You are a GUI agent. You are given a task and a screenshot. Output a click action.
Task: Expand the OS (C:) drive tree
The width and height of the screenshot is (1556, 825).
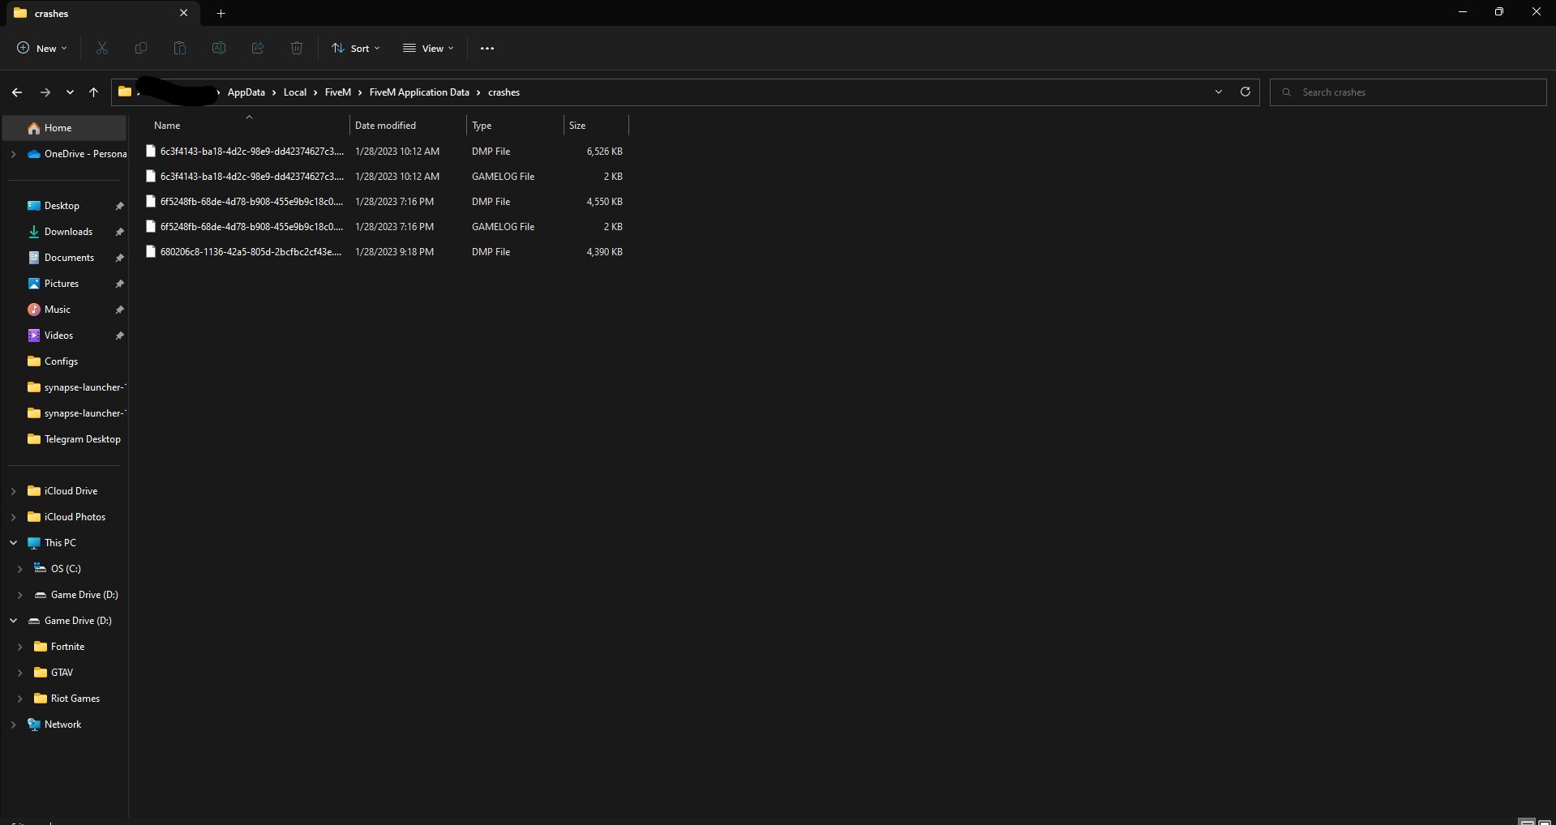coord(20,569)
